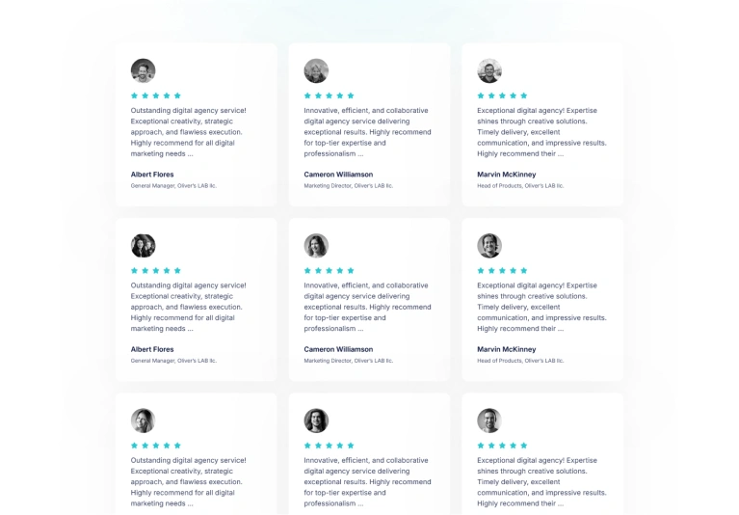The height and width of the screenshot is (515, 739).
Task: Click 'Head of Products, Oliver's LAB' in second row
Action: pyautogui.click(x=520, y=361)
